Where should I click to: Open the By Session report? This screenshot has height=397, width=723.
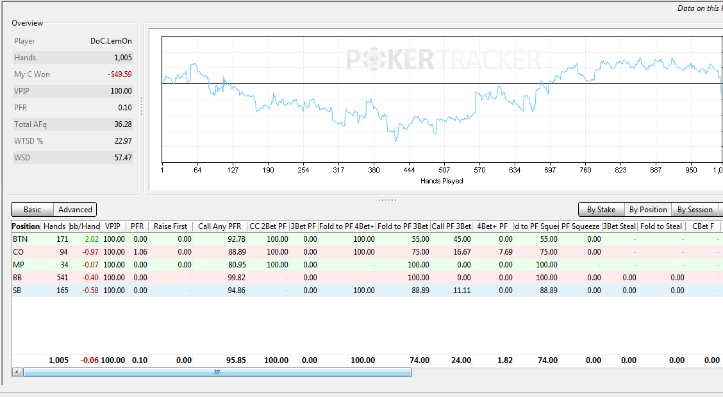tap(695, 210)
